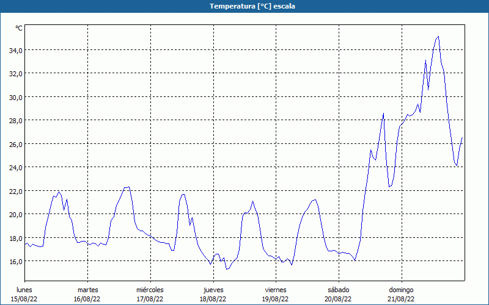Click the 21/08/22 date label
The image size is (489, 305).
401,299
